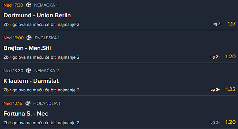Click the soccer ball icon next to NEMAČKA 2
The height and width of the screenshot is (129, 238).
(29, 70)
